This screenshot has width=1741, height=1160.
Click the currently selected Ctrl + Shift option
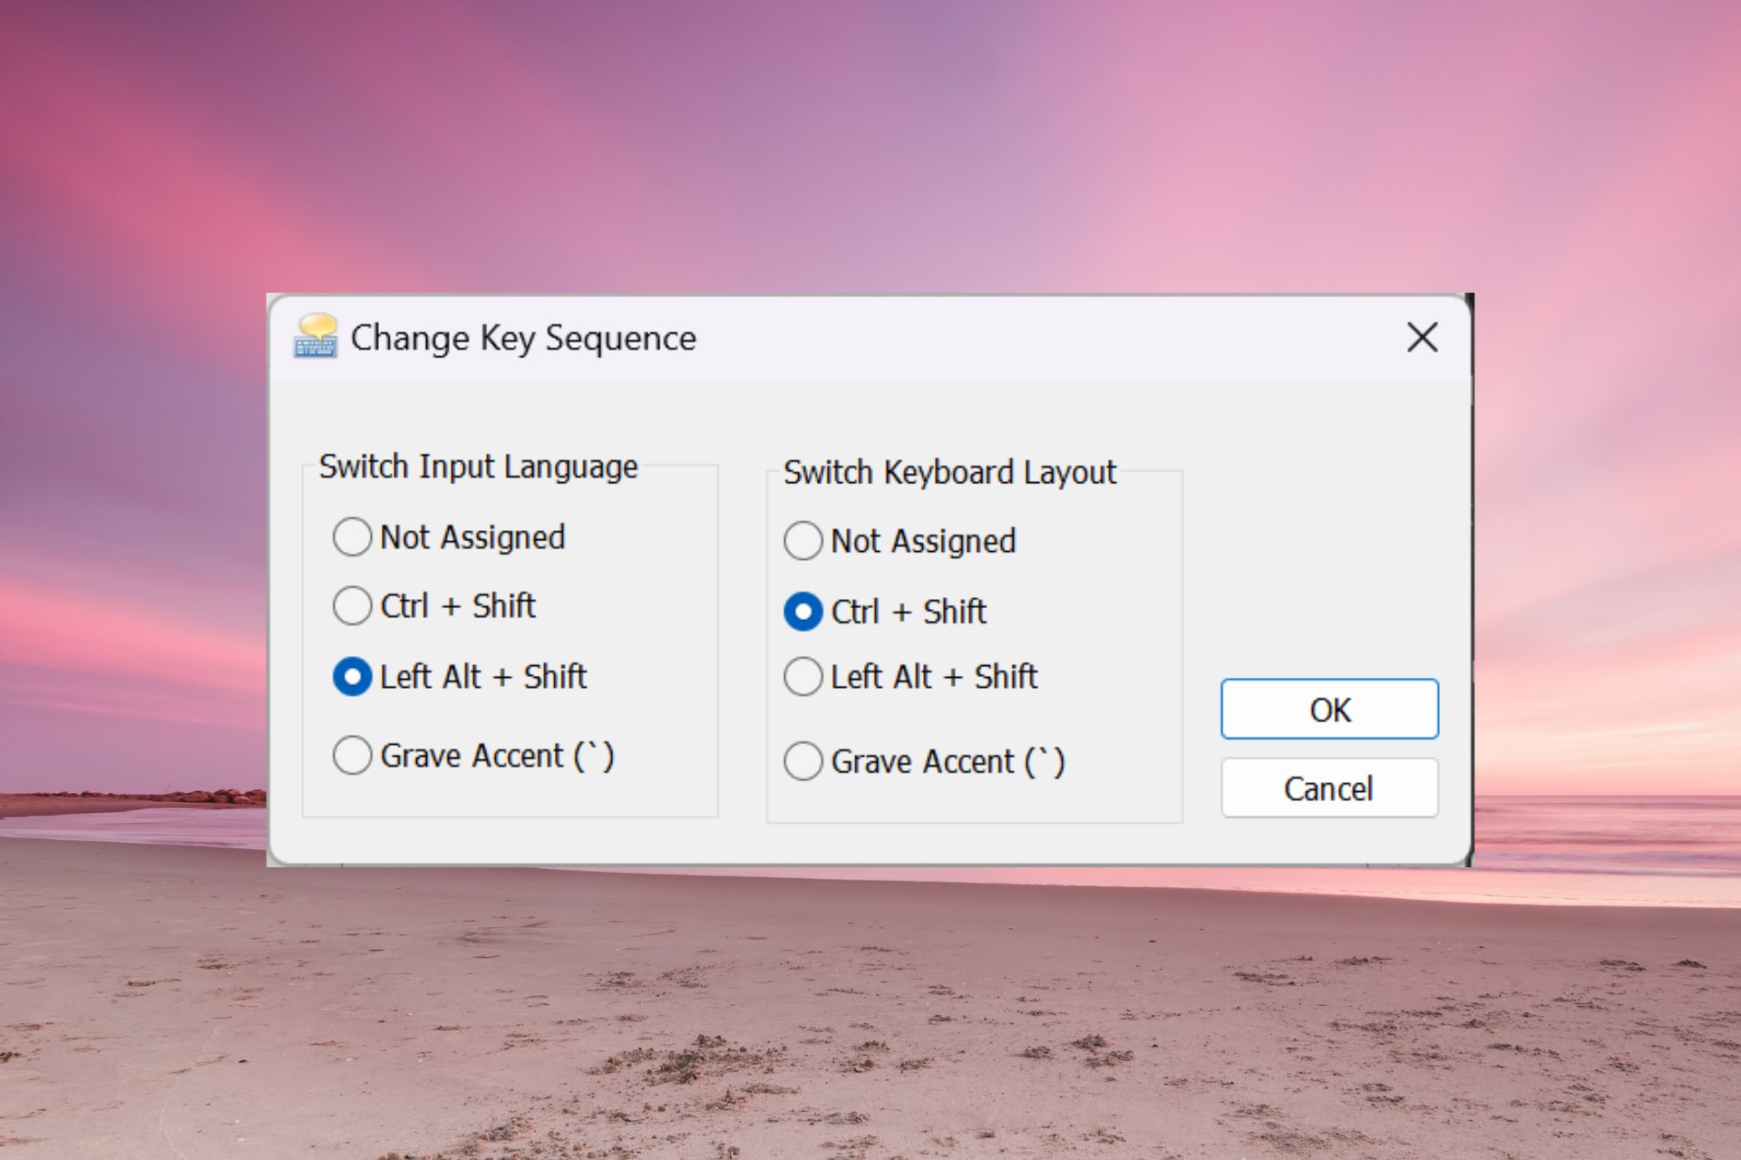point(802,611)
